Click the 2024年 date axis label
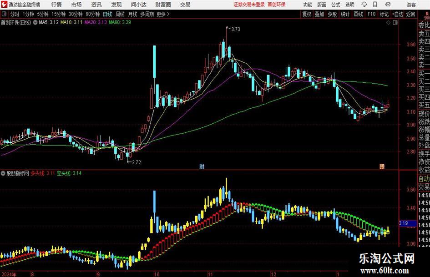 click(x=9, y=274)
